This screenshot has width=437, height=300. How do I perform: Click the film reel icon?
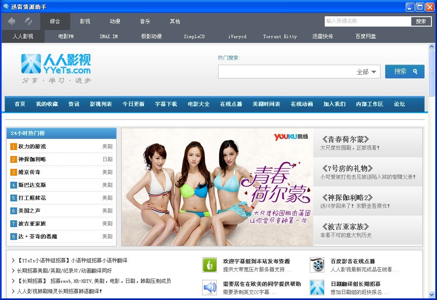317,265
